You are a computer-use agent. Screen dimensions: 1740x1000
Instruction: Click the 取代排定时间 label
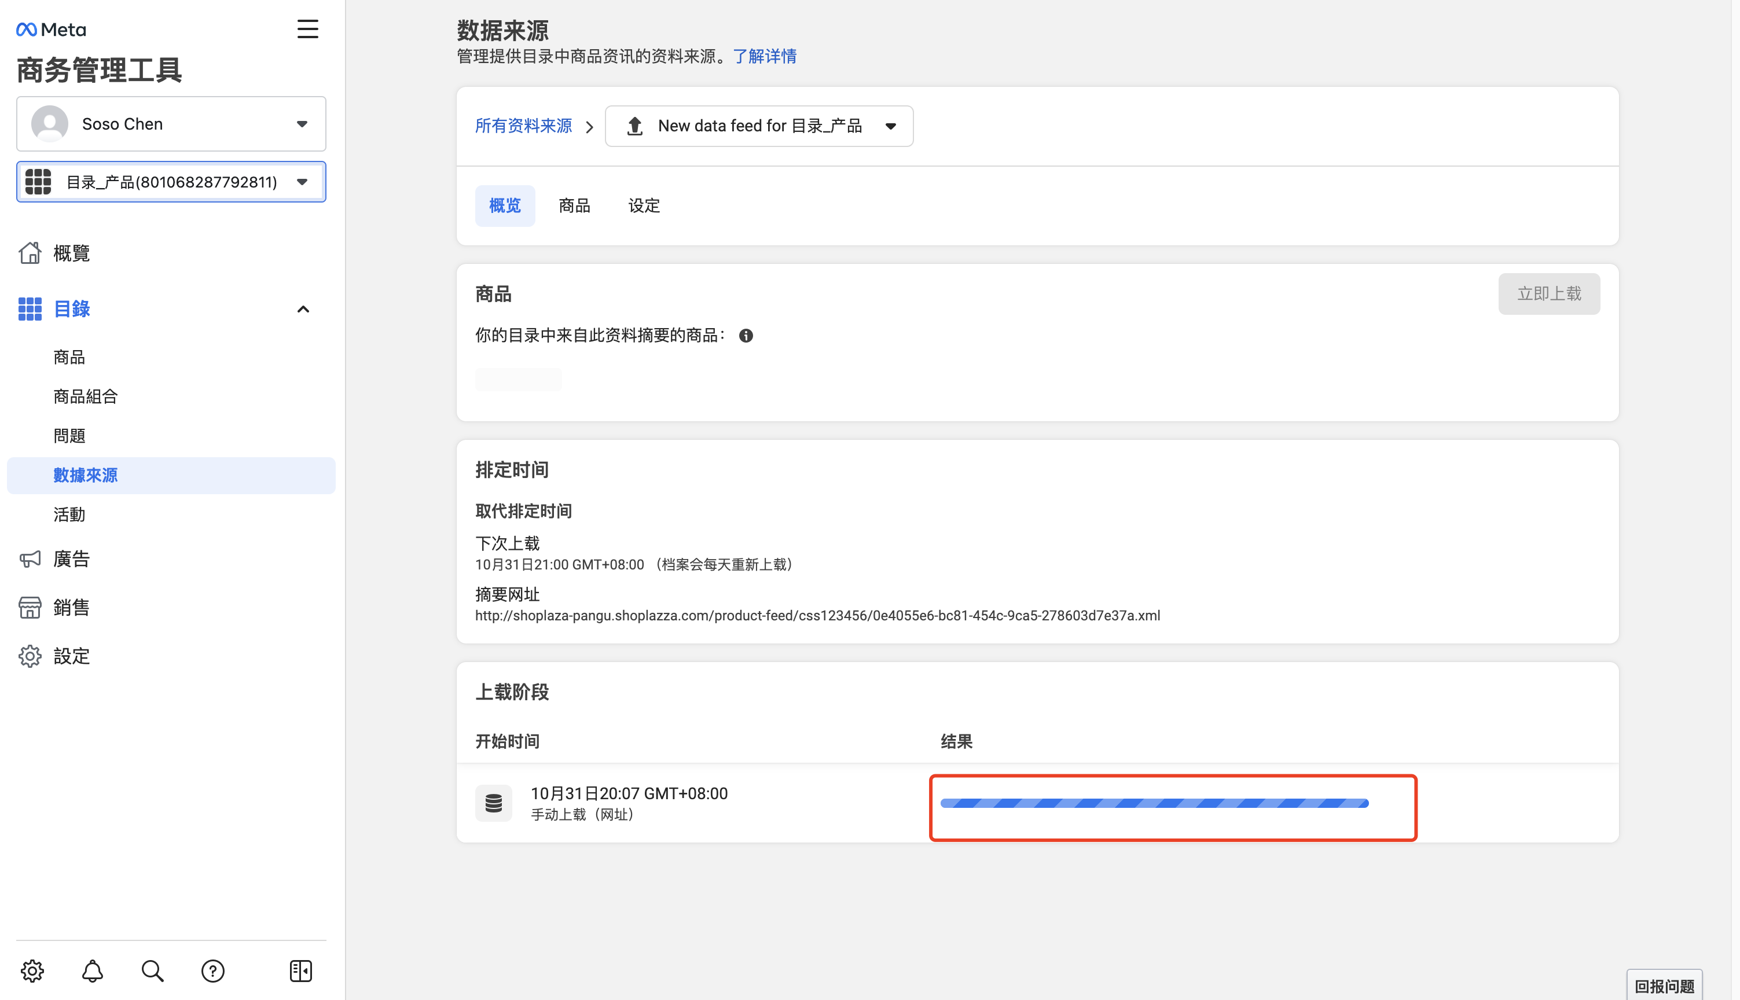(523, 511)
